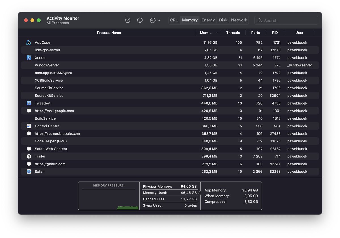Select the Code Helper (GPU) process
This screenshot has height=238, width=340.
(170, 141)
